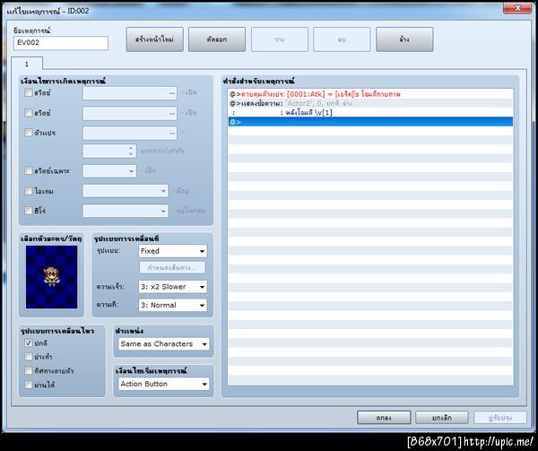The image size is (538, 451).
Task: Open the movement type dropdown showing Fixed
Action: tap(173, 251)
